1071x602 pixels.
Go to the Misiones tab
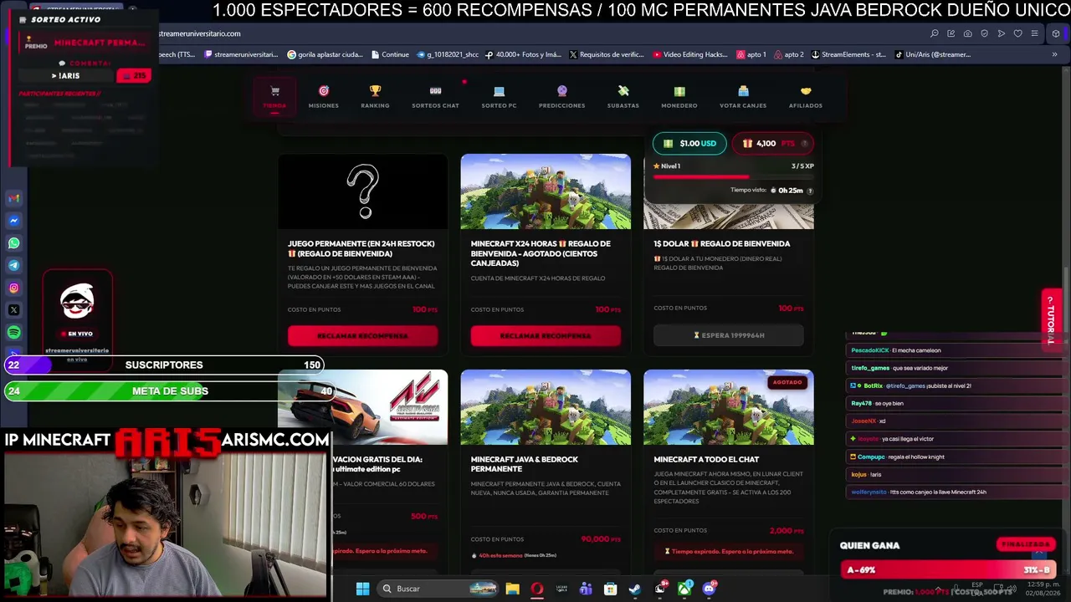[x=324, y=96]
